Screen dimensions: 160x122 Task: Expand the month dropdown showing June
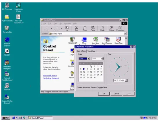88,59
